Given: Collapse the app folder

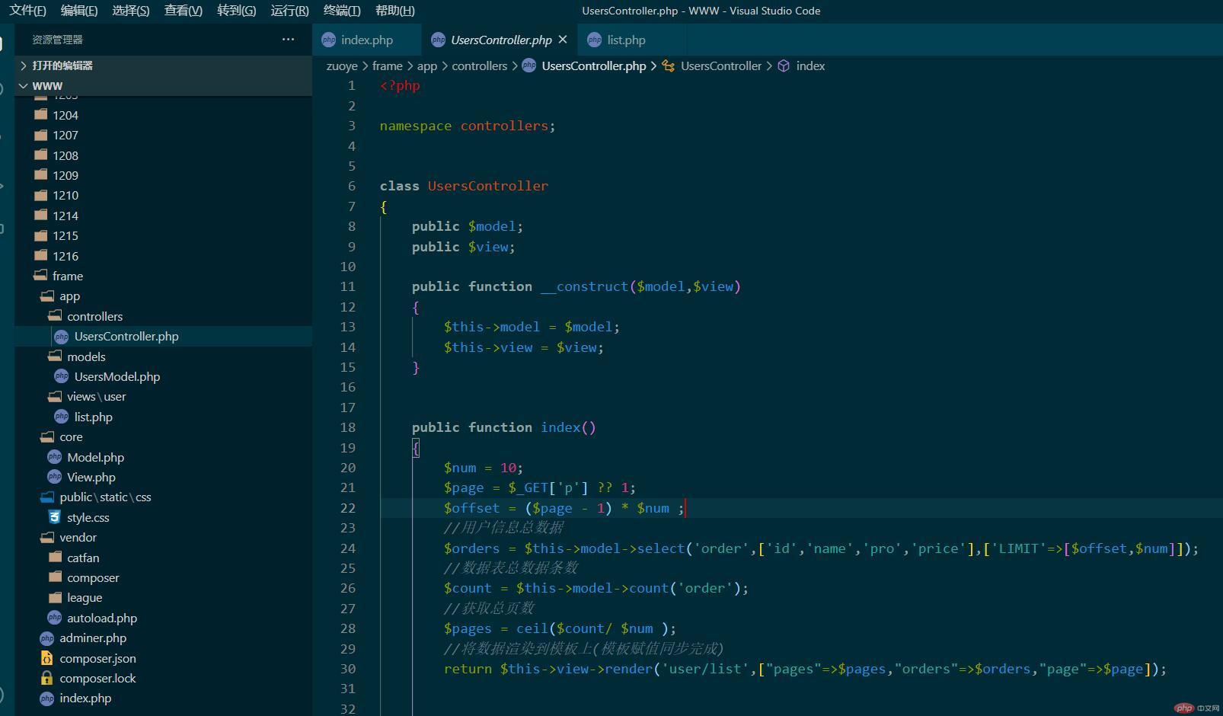Looking at the screenshot, I should [x=163, y=296].
